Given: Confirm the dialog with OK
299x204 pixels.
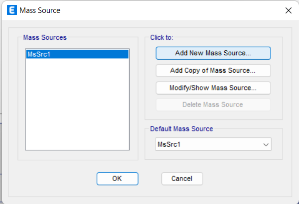Looking at the screenshot, I should (x=117, y=179).
